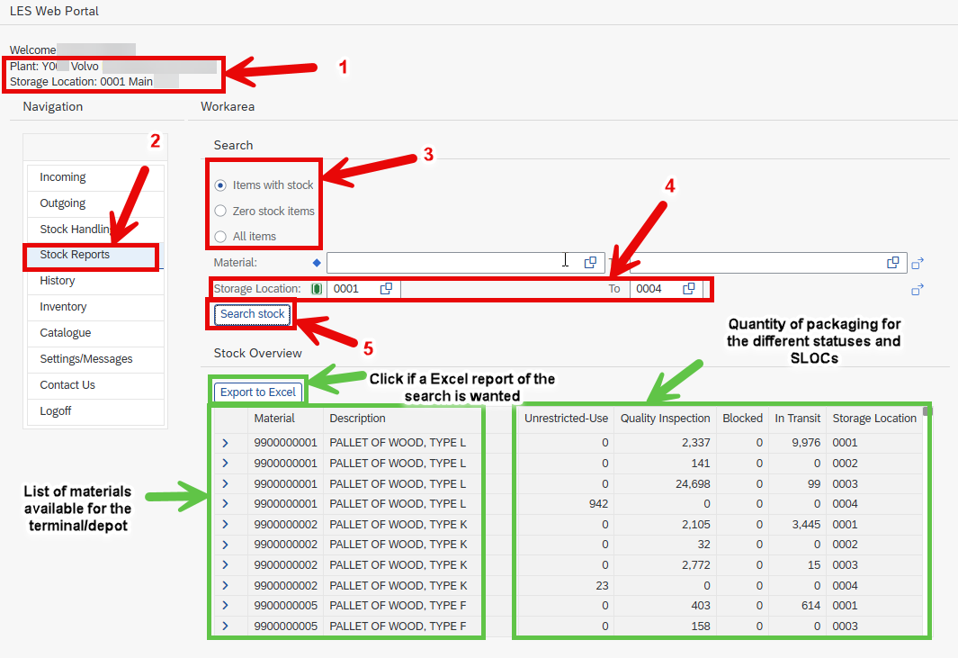Open value help for Storage Location 0001

(386, 289)
